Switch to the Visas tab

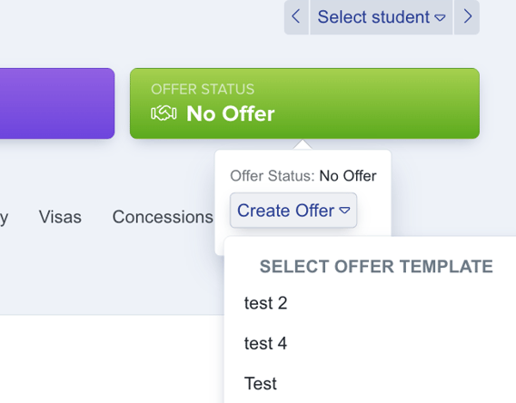[x=60, y=217]
